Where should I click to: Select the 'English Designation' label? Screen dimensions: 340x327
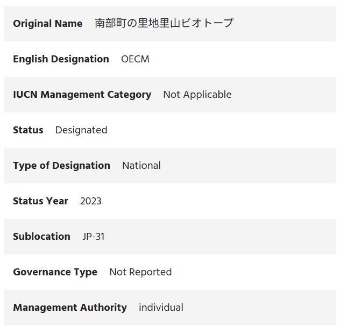[61, 59]
